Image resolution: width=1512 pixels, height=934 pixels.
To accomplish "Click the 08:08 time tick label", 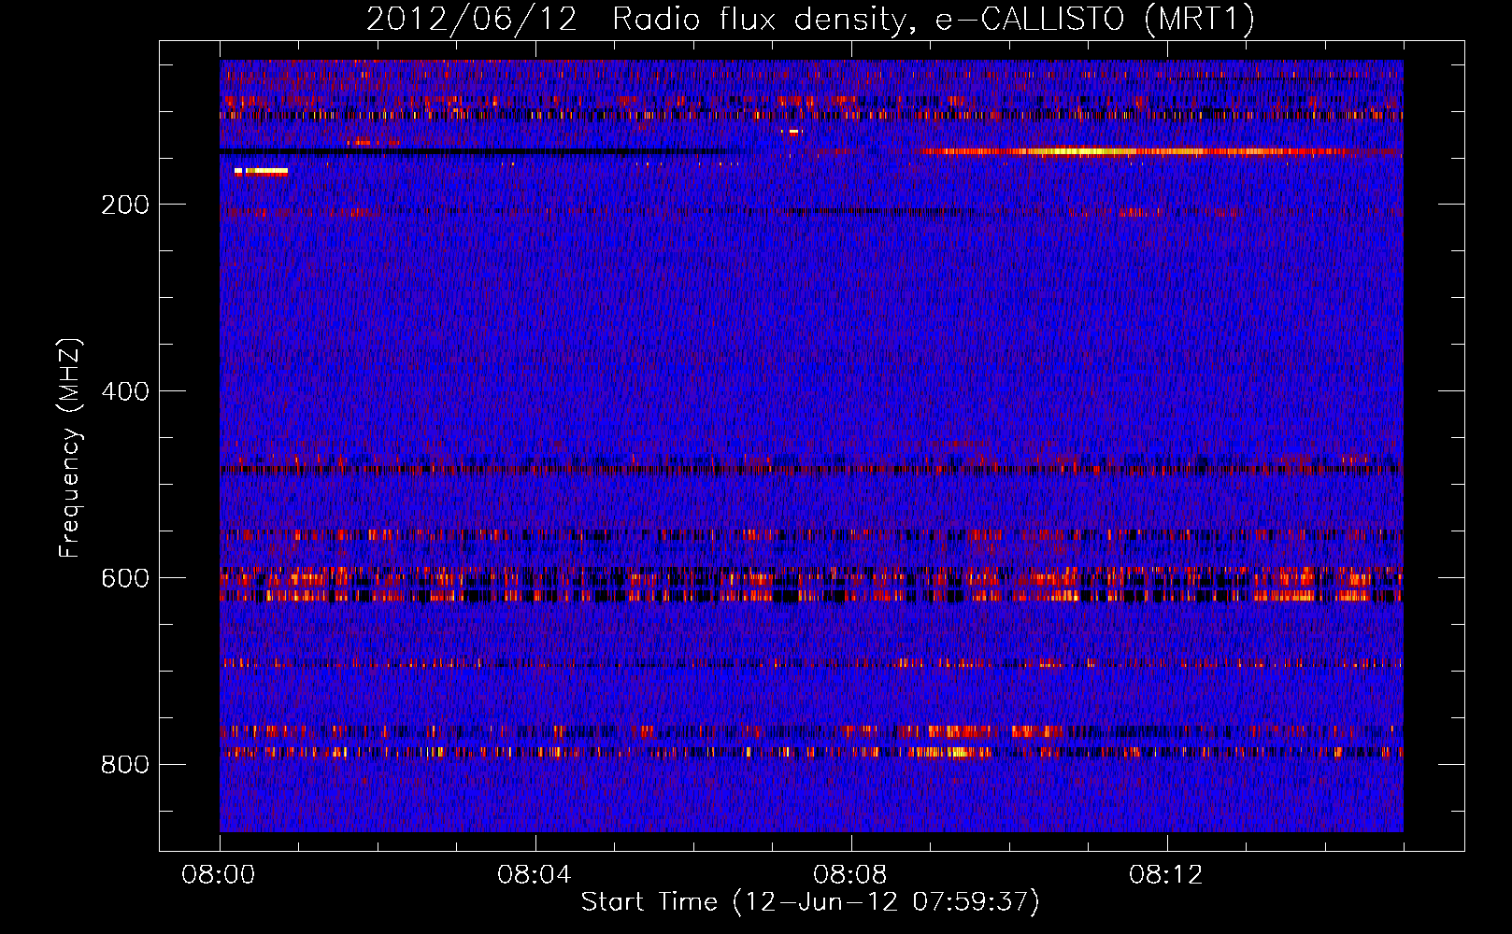I will pyautogui.click(x=850, y=875).
